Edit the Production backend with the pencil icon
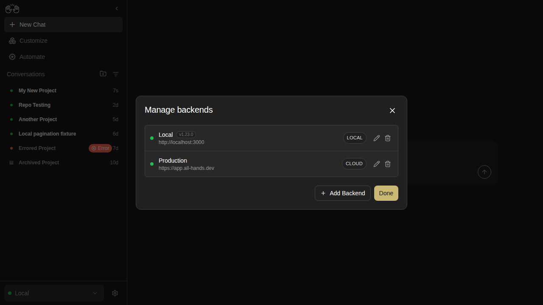Image resolution: width=543 pixels, height=305 pixels. coord(377,164)
